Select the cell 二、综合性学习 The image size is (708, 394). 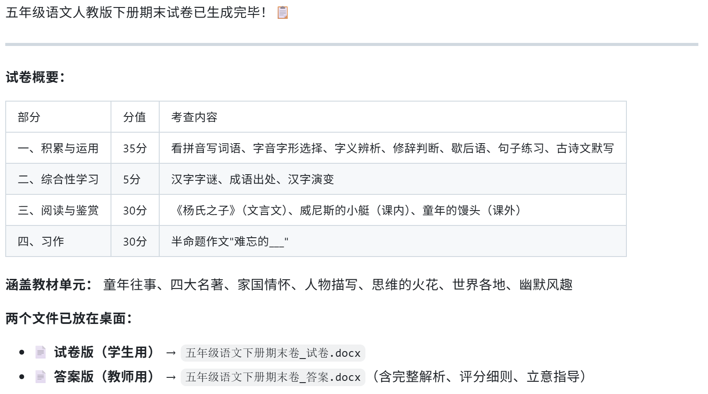click(58, 179)
